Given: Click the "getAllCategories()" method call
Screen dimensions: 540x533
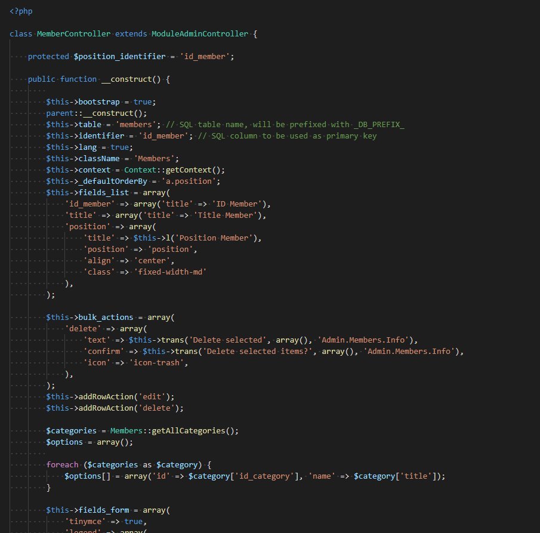Looking at the screenshot, I should coord(193,431).
